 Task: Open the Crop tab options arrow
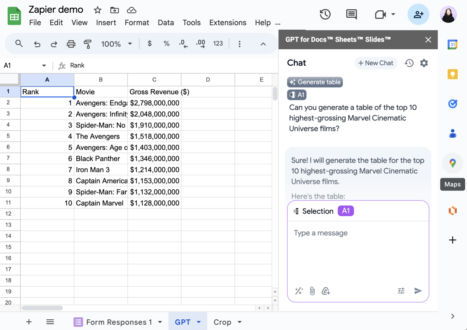pyautogui.click(x=240, y=322)
